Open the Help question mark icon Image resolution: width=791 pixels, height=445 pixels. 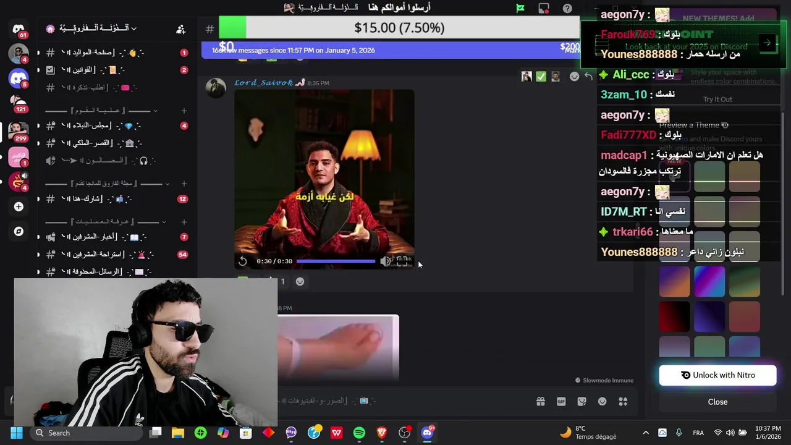pos(567,8)
